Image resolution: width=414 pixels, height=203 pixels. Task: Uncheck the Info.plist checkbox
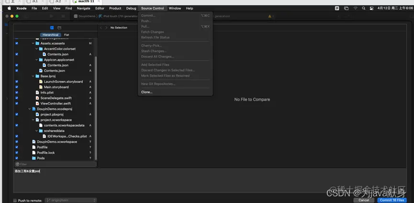click(x=17, y=93)
